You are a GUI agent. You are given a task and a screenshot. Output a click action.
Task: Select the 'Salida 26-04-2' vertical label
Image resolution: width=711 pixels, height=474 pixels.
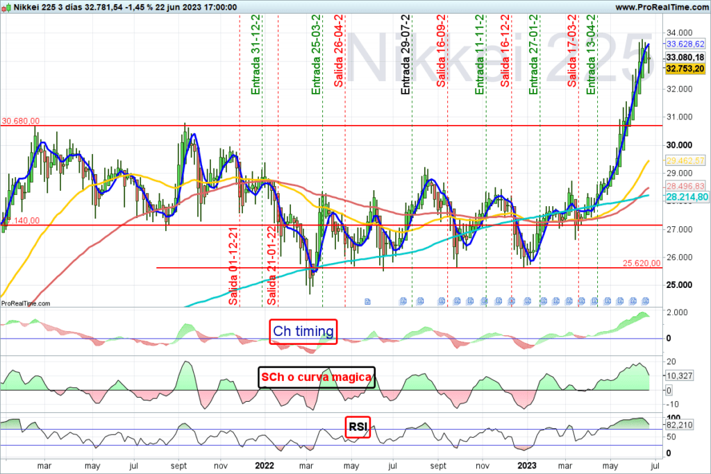[x=339, y=51]
